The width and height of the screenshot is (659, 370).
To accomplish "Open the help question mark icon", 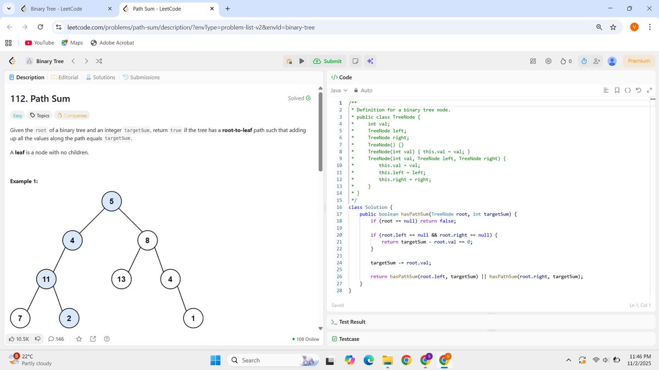I will [x=107, y=339].
